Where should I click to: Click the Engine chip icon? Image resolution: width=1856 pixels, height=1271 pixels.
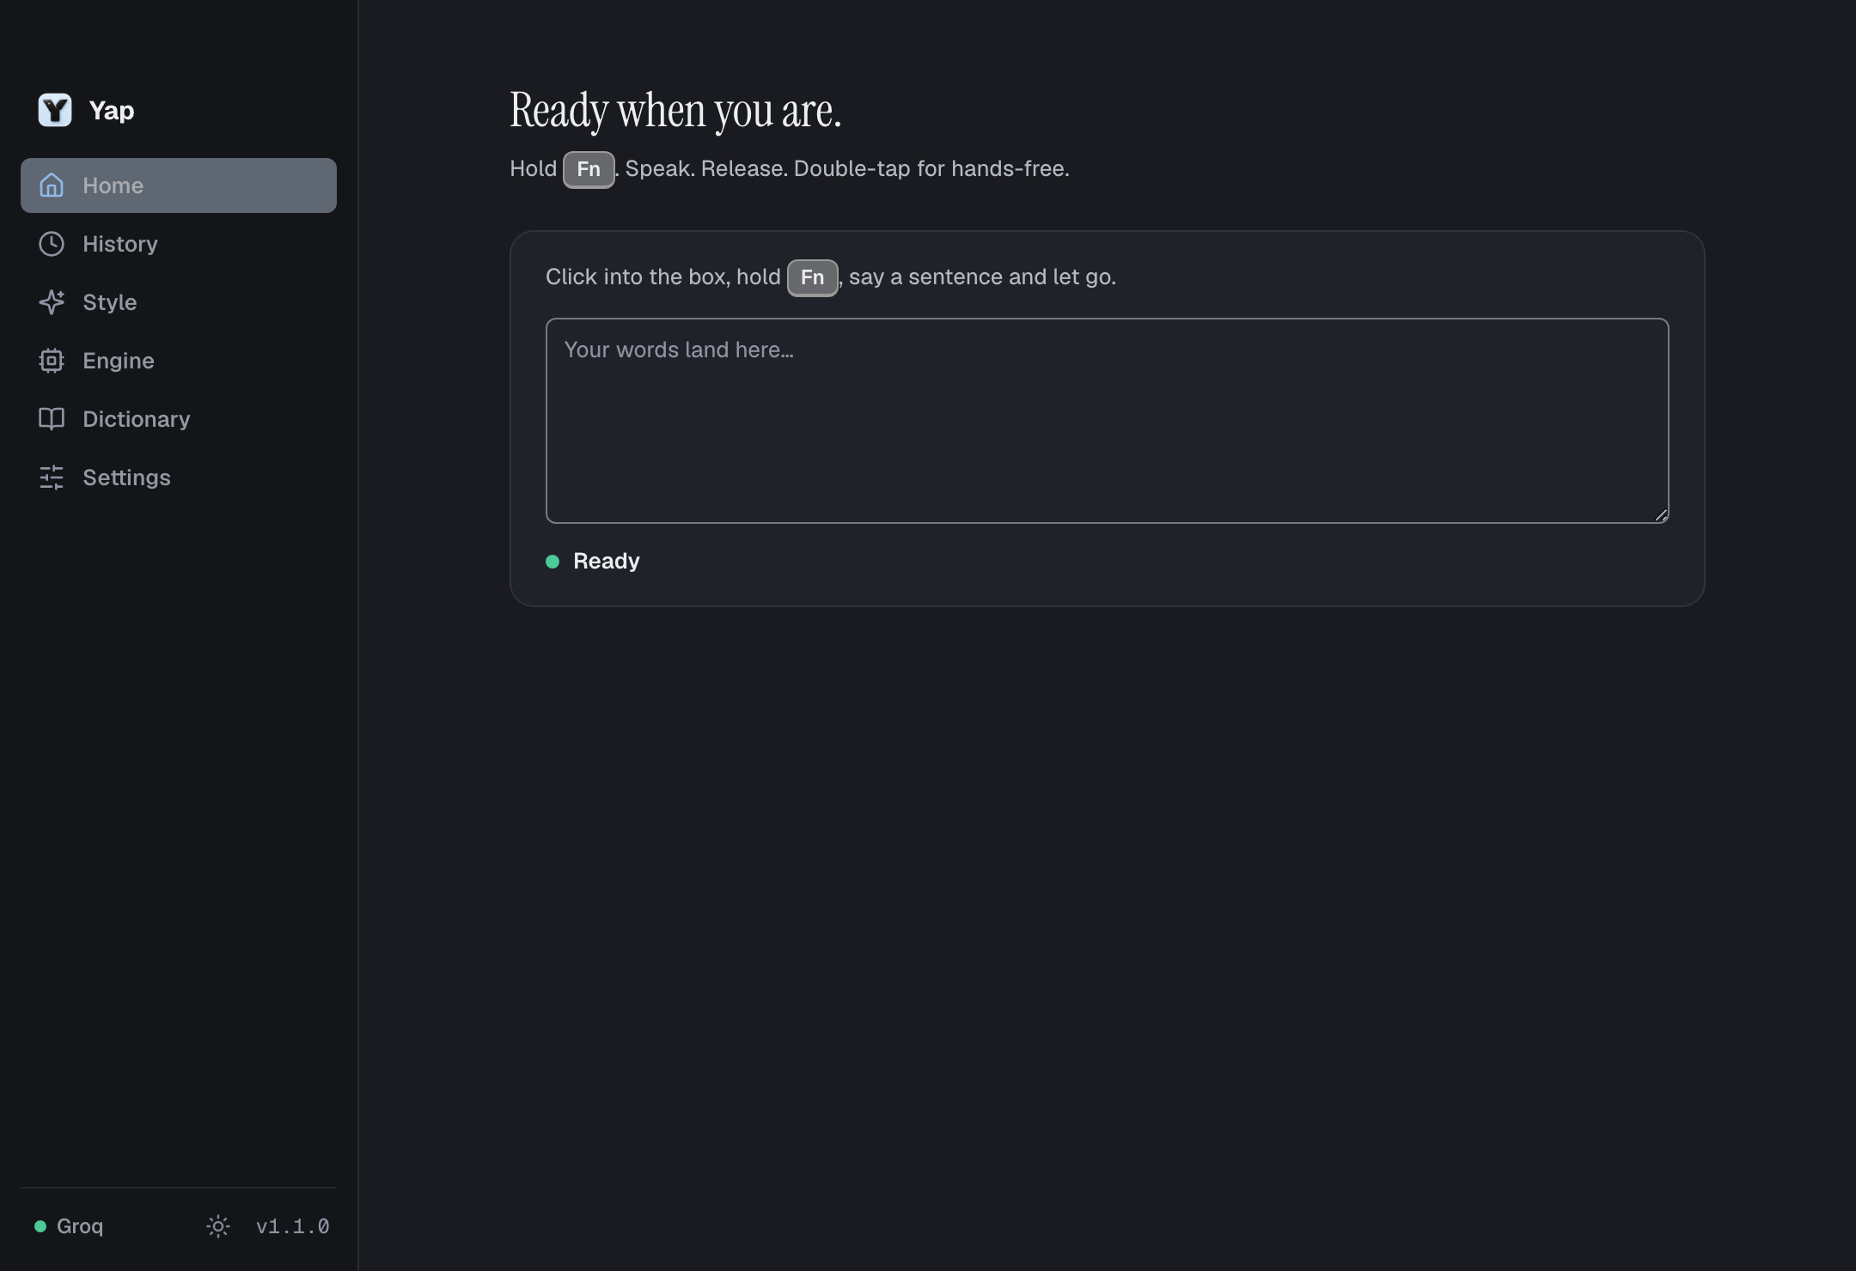52,361
